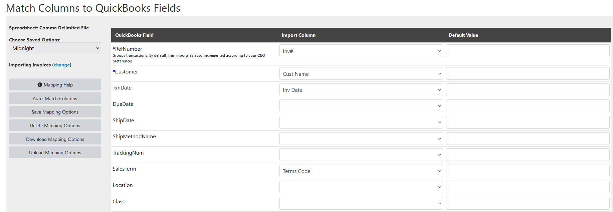This screenshot has height=212, width=613.
Task: Expand the DueDate import column dropdown
Action: pos(361,106)
